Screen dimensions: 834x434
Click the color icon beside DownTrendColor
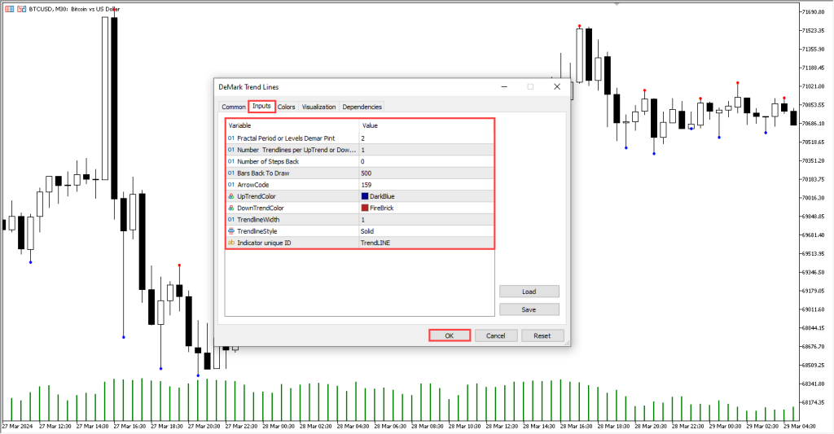point(231,208)
